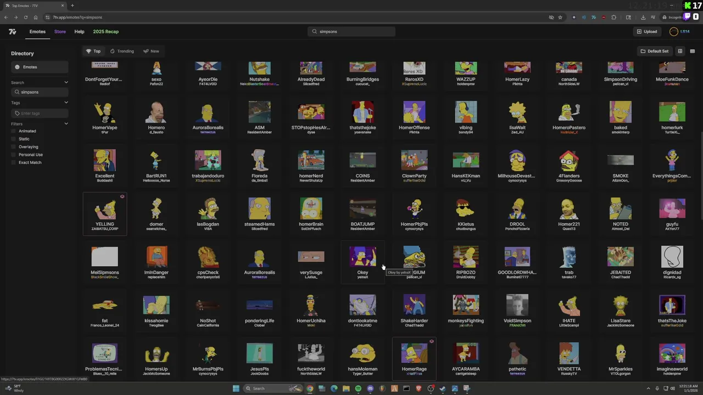This screenshot has height=395, width=703.
Task: Collapse the Filters section chevron
Action: coord(66,124)
